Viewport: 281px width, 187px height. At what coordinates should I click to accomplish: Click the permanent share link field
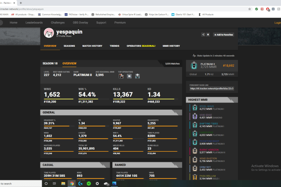[x=212, y=88]
